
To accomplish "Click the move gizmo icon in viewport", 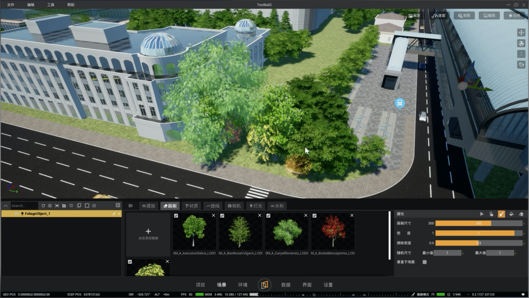I will pyautogui.click(x=521, y=32).
